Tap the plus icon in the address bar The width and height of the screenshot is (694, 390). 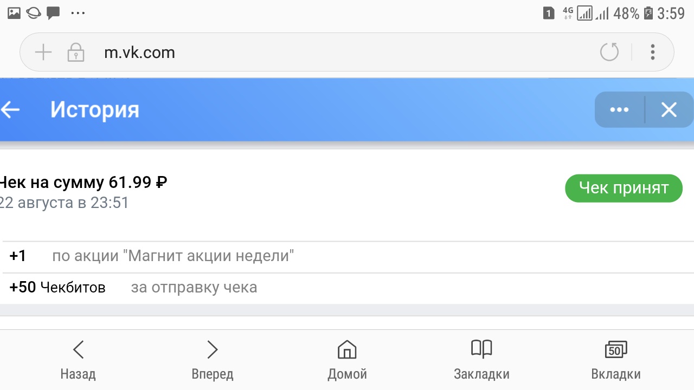pyautogui.click(x=43, y=53)
